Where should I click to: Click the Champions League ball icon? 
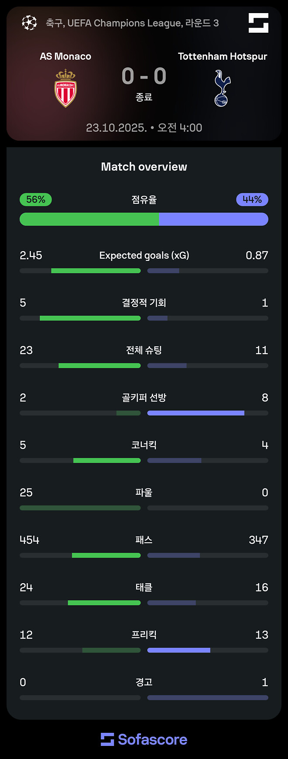click(x=29, y=23)
